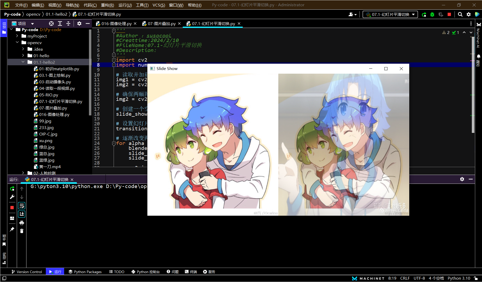Expand the myProject folder
Screen dimensions: 482x282
pos(17,36)
